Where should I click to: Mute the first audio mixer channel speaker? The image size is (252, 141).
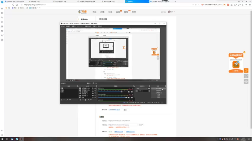coord(129,92)
